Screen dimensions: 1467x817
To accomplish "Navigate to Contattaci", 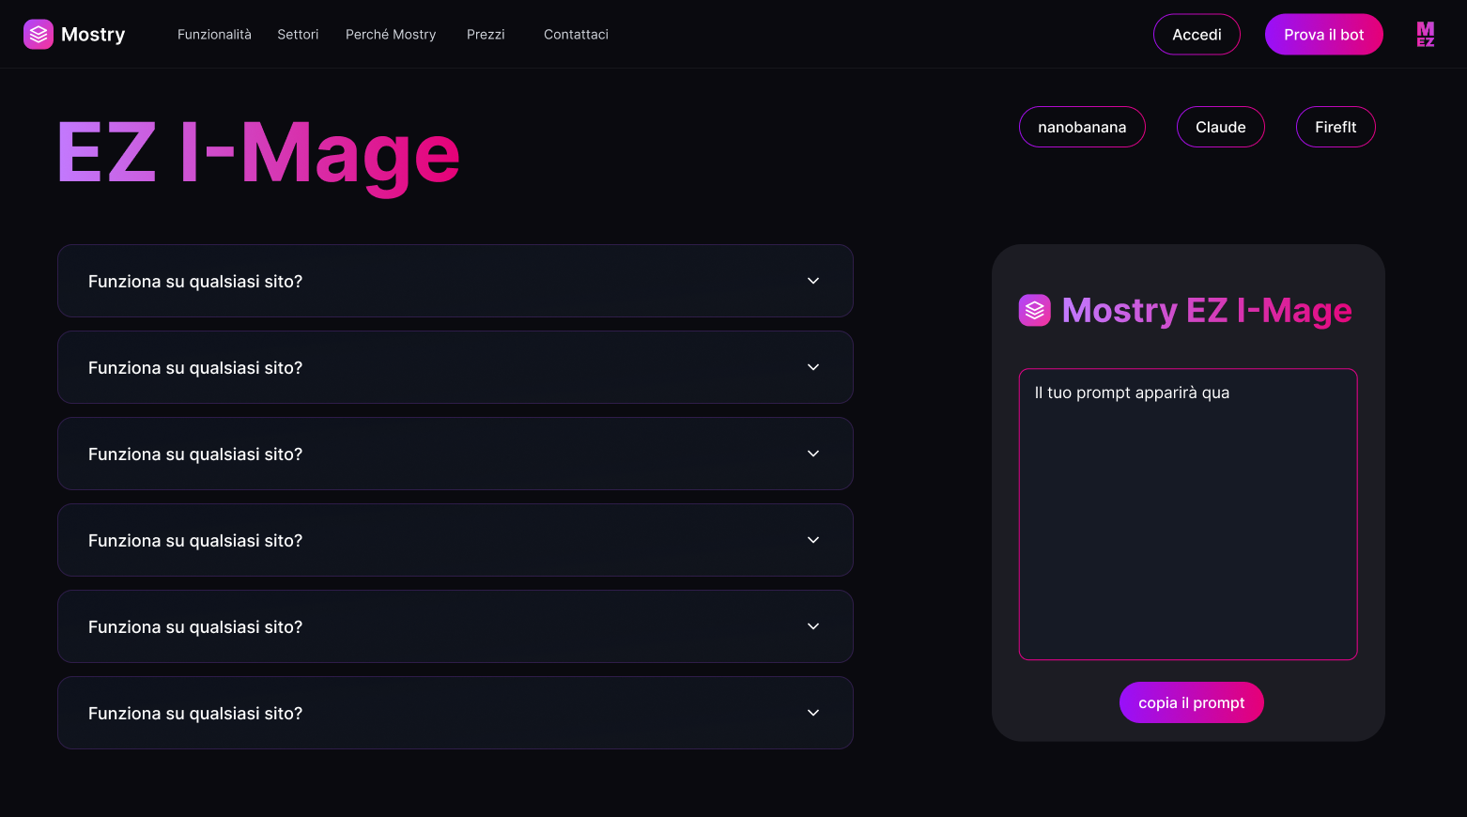I will pos(576,35).
